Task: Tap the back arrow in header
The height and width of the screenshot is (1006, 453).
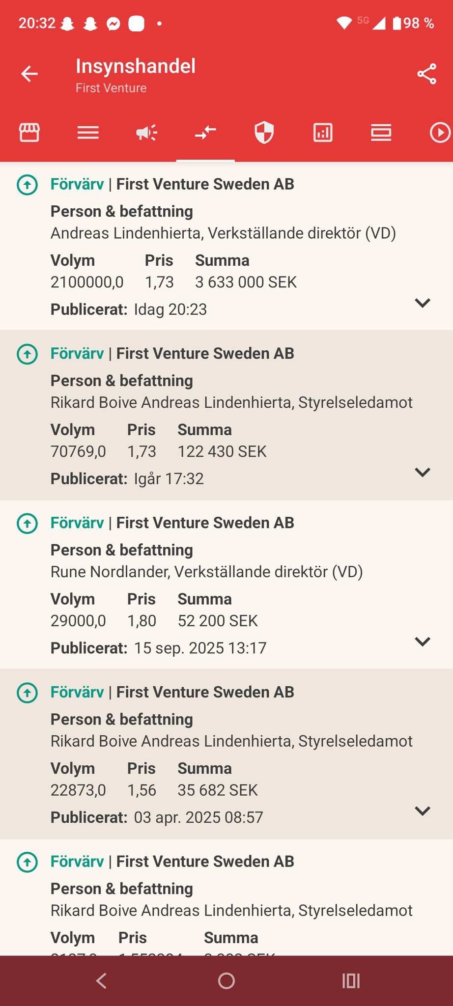Action: [x=29, y=74]
